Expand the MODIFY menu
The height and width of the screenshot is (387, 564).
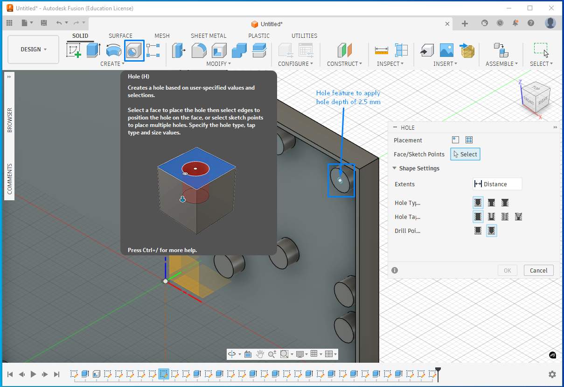point(219,63)
